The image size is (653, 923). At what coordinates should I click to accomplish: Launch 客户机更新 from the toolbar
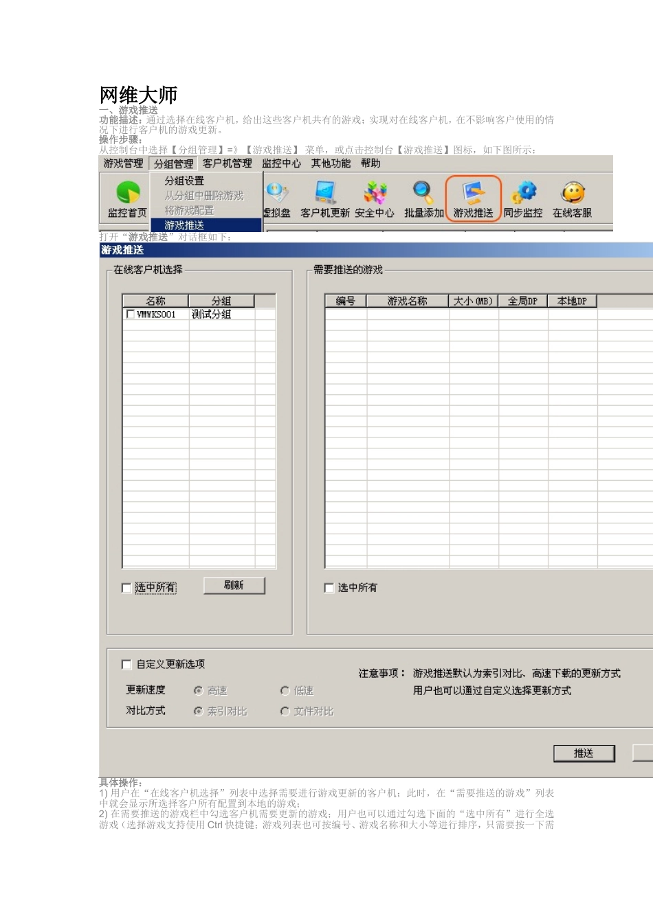325,199
